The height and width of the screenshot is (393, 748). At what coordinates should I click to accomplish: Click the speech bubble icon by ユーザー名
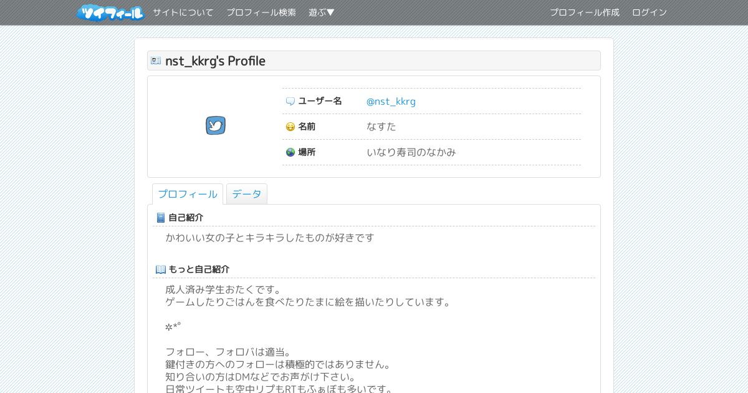[x=290, y=101]
